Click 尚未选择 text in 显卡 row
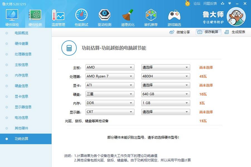Image resolution: width=251 pixels, height=167 pixels. (206, 85)
